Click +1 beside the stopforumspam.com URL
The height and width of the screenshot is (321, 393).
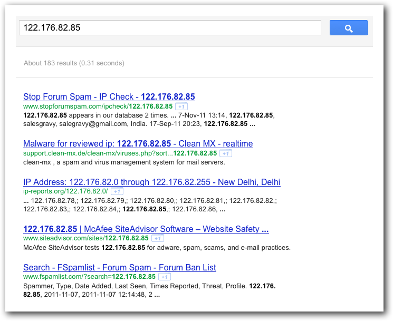(181, 106)
